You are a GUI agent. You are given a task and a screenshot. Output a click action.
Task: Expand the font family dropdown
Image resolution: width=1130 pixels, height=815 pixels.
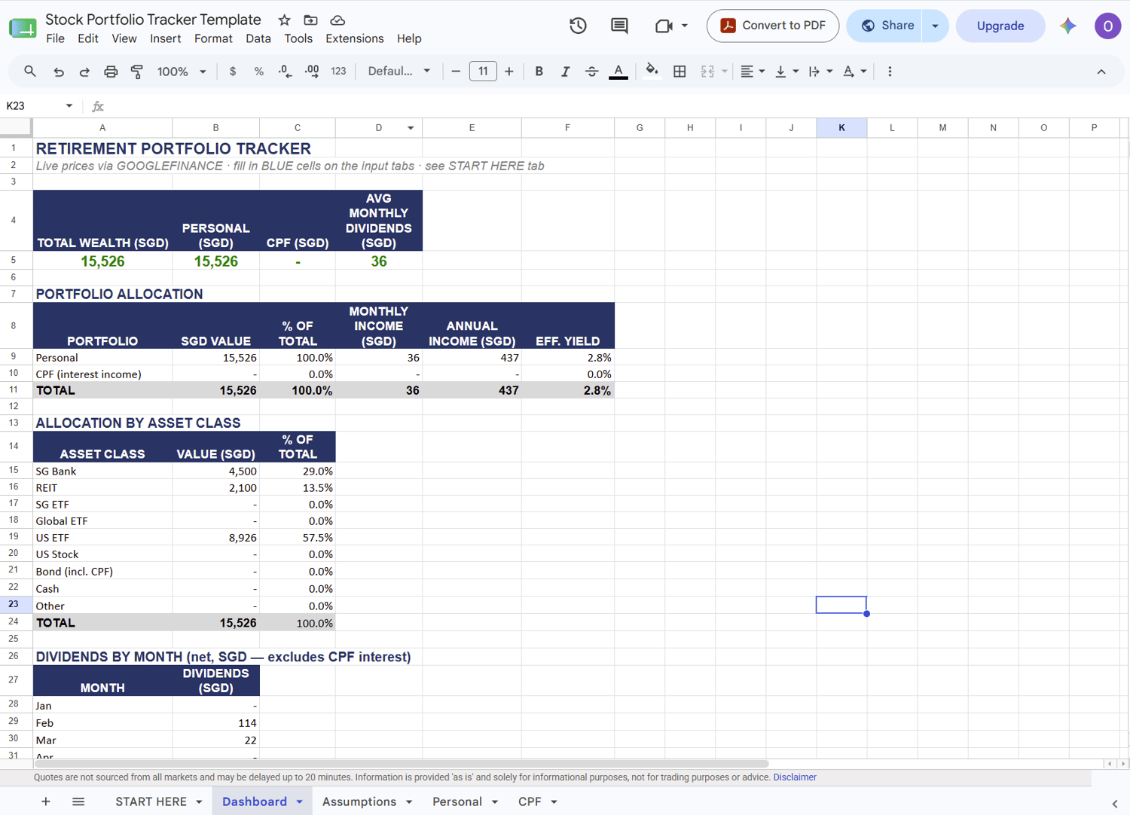[x=399, y=72]
